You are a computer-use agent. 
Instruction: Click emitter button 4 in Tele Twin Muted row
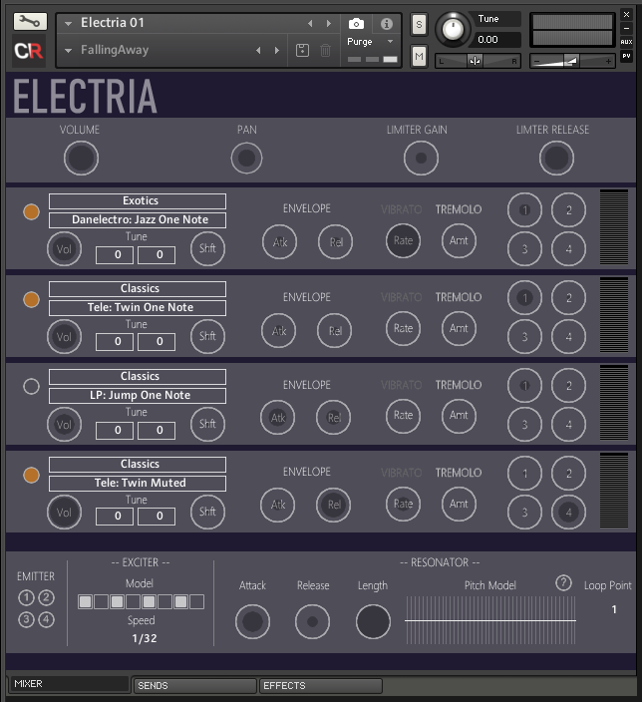[568, 513]
